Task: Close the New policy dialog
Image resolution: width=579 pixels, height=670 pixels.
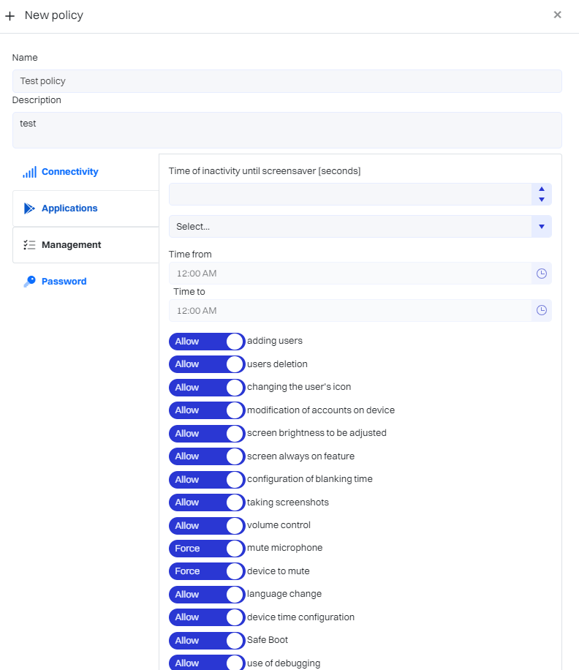Action: pyautogui.click(x=557, y=15)
